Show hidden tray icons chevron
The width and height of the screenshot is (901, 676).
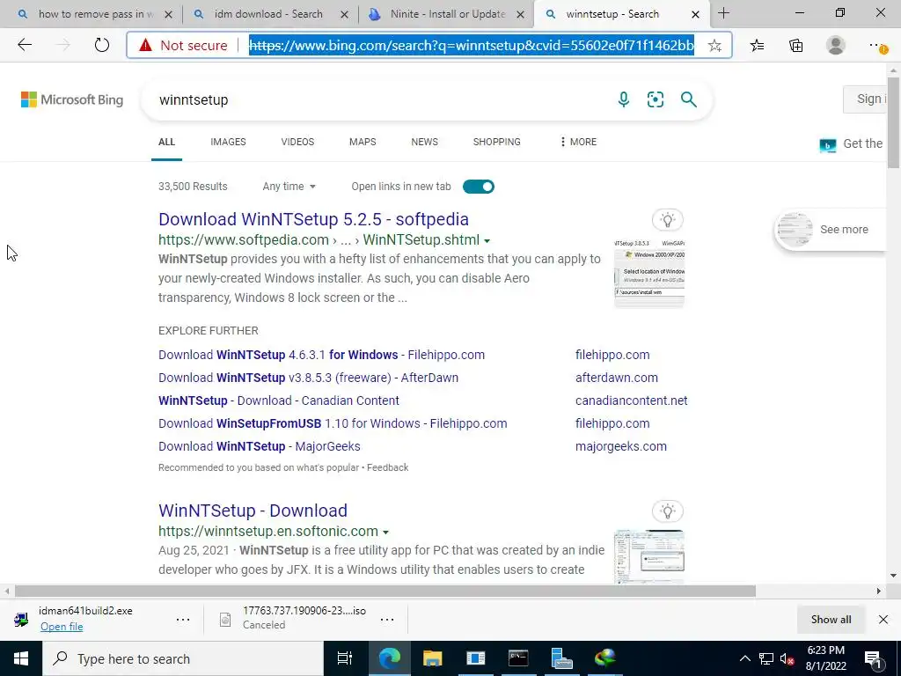click(744, 658)
